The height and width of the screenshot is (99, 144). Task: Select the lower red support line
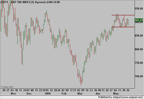(x=123, y=27)
